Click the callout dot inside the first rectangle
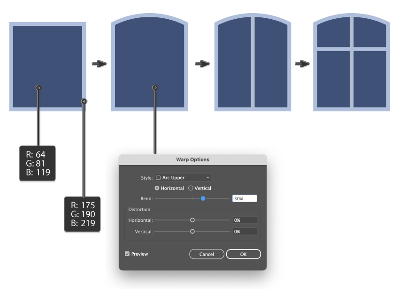 38,88
